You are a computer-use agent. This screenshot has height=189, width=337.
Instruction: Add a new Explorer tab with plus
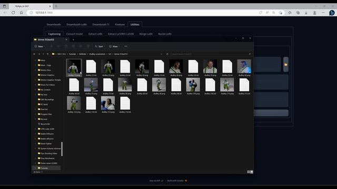[73, 40]
